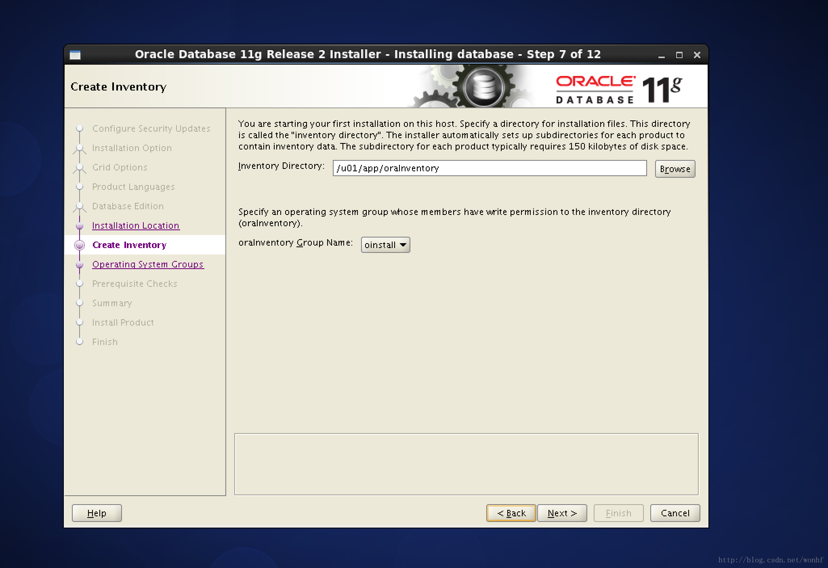Image resolution: width=828 pixels, height=568 pixels.
Task: Click the Prerequisite Checks step
Action: pyautogui.click(x=134, y=284)
